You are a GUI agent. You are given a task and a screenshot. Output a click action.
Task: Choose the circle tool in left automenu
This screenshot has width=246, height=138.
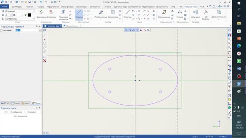tap(45, 43)
